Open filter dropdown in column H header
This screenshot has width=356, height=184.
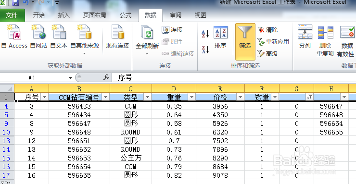[x=344, y=97]
